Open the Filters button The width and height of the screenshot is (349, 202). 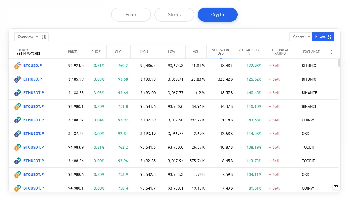pos(323,37)
